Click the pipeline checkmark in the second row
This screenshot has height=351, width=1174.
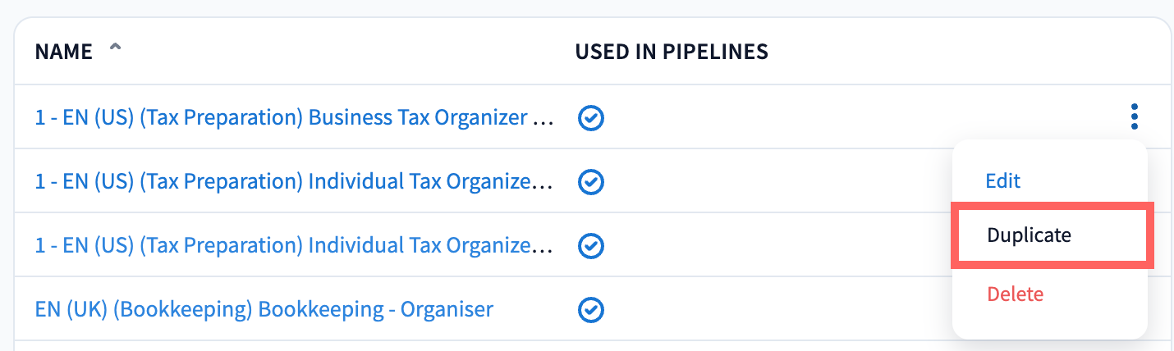point(591,181)
